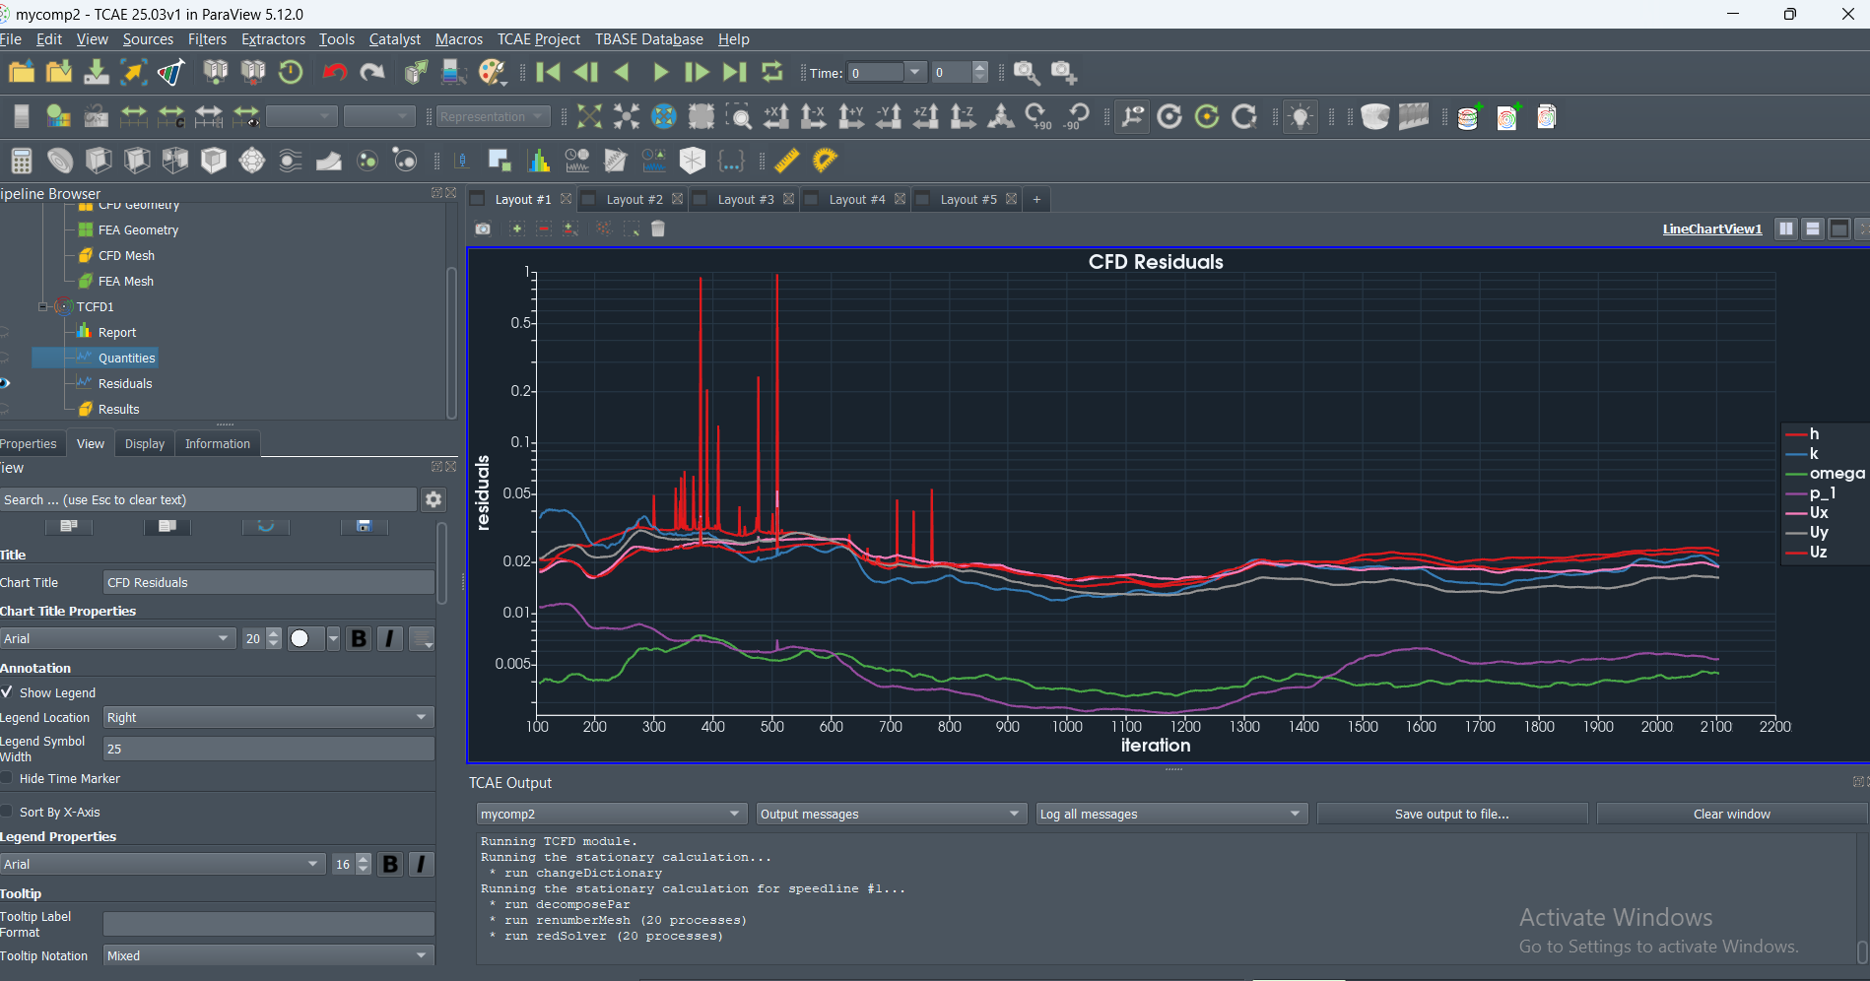Click the camera capture screenshot icon in view
The image size is (1870, 981).
coord(483,229)
